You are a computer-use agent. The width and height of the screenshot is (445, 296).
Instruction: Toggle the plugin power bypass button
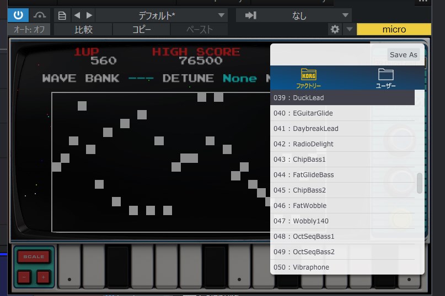point(19,15)
